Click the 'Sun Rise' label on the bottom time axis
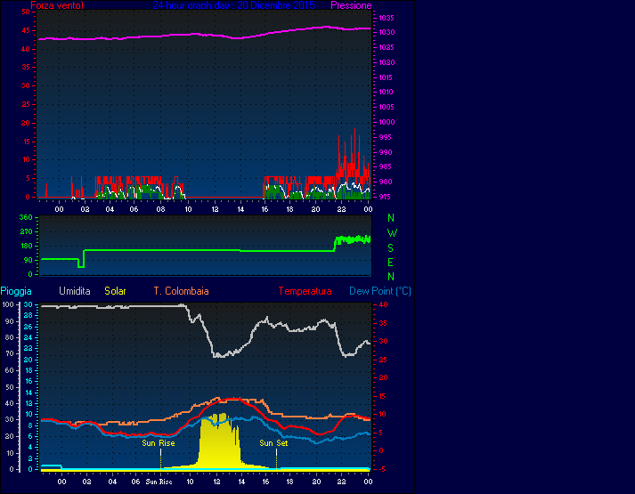Screen dimensions: 635x494 tap(159, 482)
